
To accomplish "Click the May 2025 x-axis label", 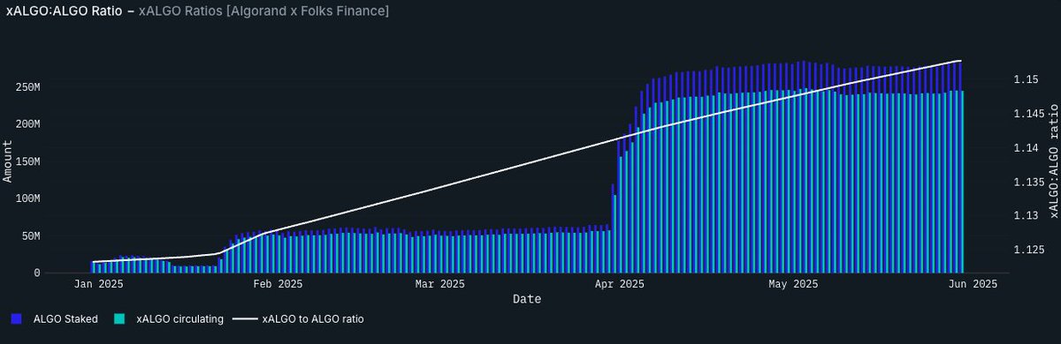I will coord(793,284).
